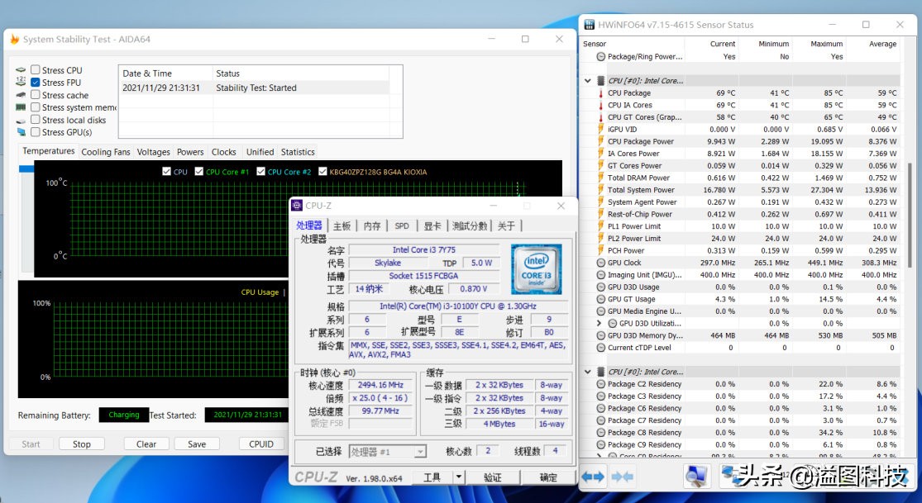The height and width of the screenshot is (503, 922).
Task: Click drive icon beside Stress local disks
Action: (x=21, y=120)
